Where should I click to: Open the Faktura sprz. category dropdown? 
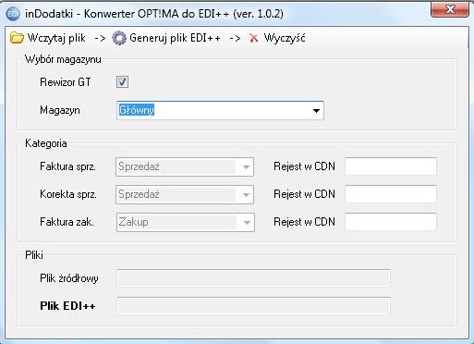[x=185, y=166]
